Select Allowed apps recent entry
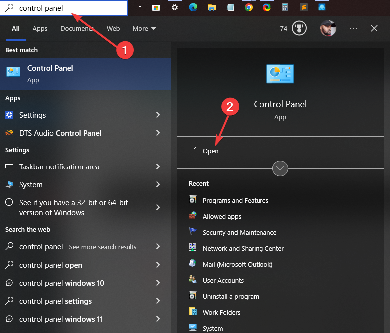 point(222,216)
